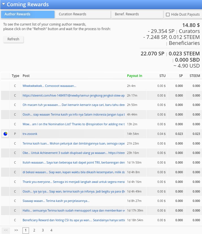The width and height of the screenshot is (202, 234).
Task: Click the 14.80 $ total value
Action: pyautogui.click(x=191, y=25)
